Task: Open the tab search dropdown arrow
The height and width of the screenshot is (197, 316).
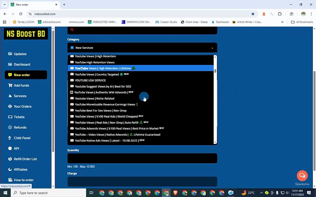Action: pyautogui.click(x=4, y=4)
